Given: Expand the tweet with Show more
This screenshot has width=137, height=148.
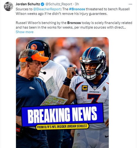Looking at the screenshot, I should pos(24,32).
